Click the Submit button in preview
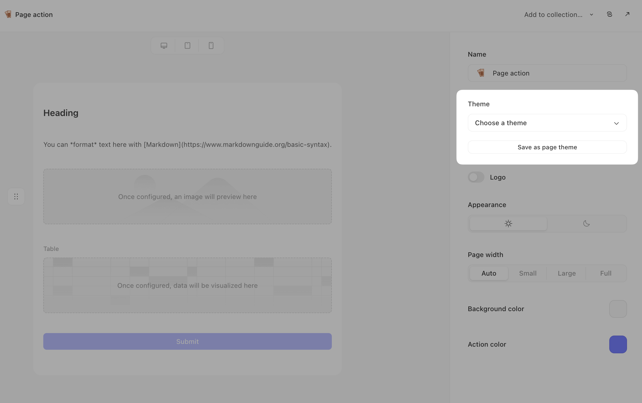This screenshot has width=642, height=403. (x=188, y=341)
